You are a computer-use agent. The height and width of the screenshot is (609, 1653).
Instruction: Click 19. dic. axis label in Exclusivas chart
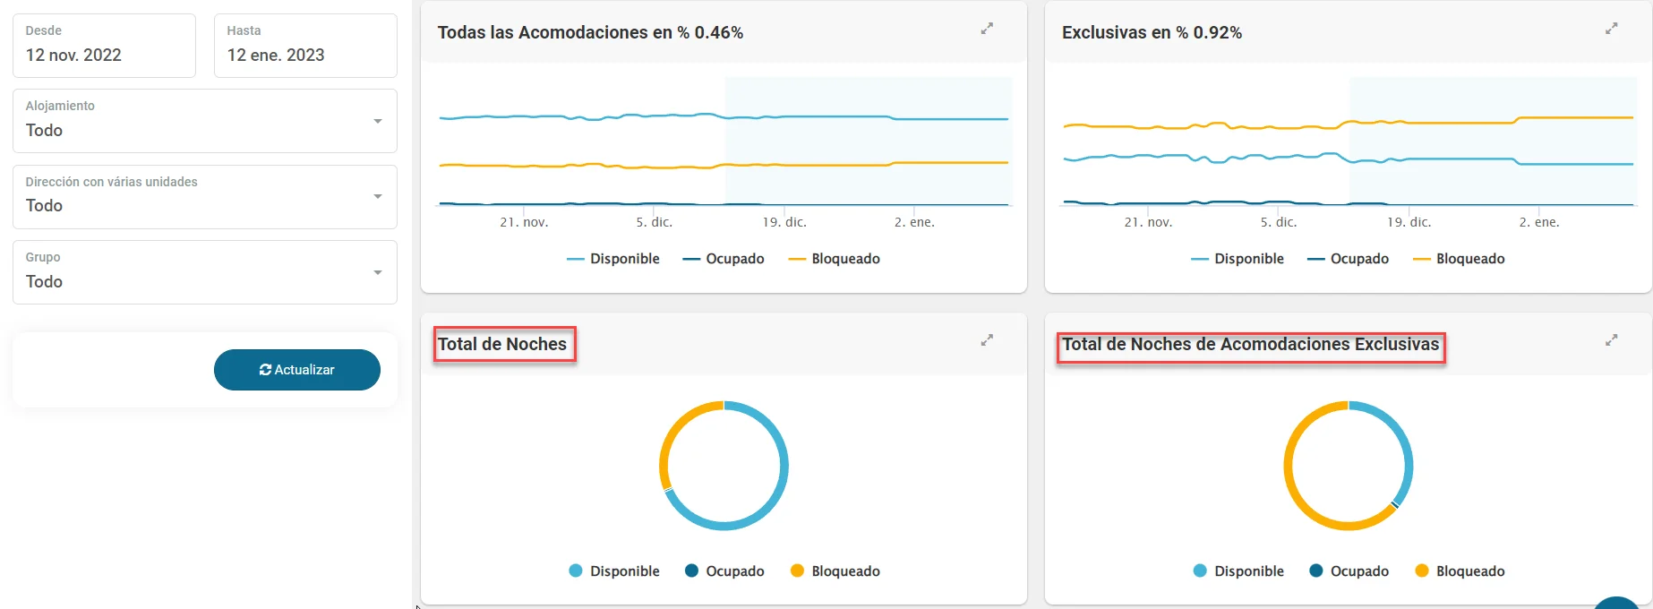coord(1409,222)
